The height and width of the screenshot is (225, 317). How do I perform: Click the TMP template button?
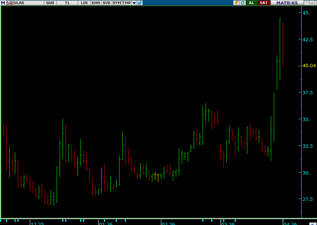[x=127, y=3]
